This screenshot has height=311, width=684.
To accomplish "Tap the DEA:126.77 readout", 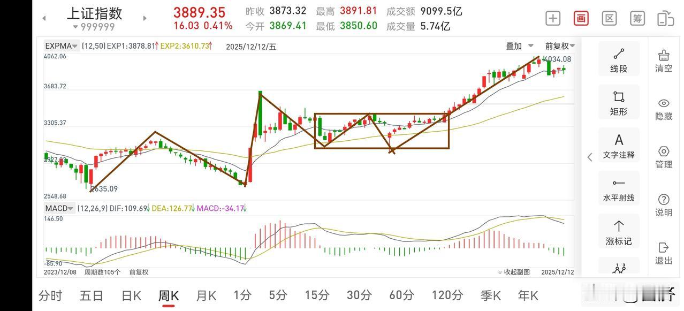I will 172,208.
